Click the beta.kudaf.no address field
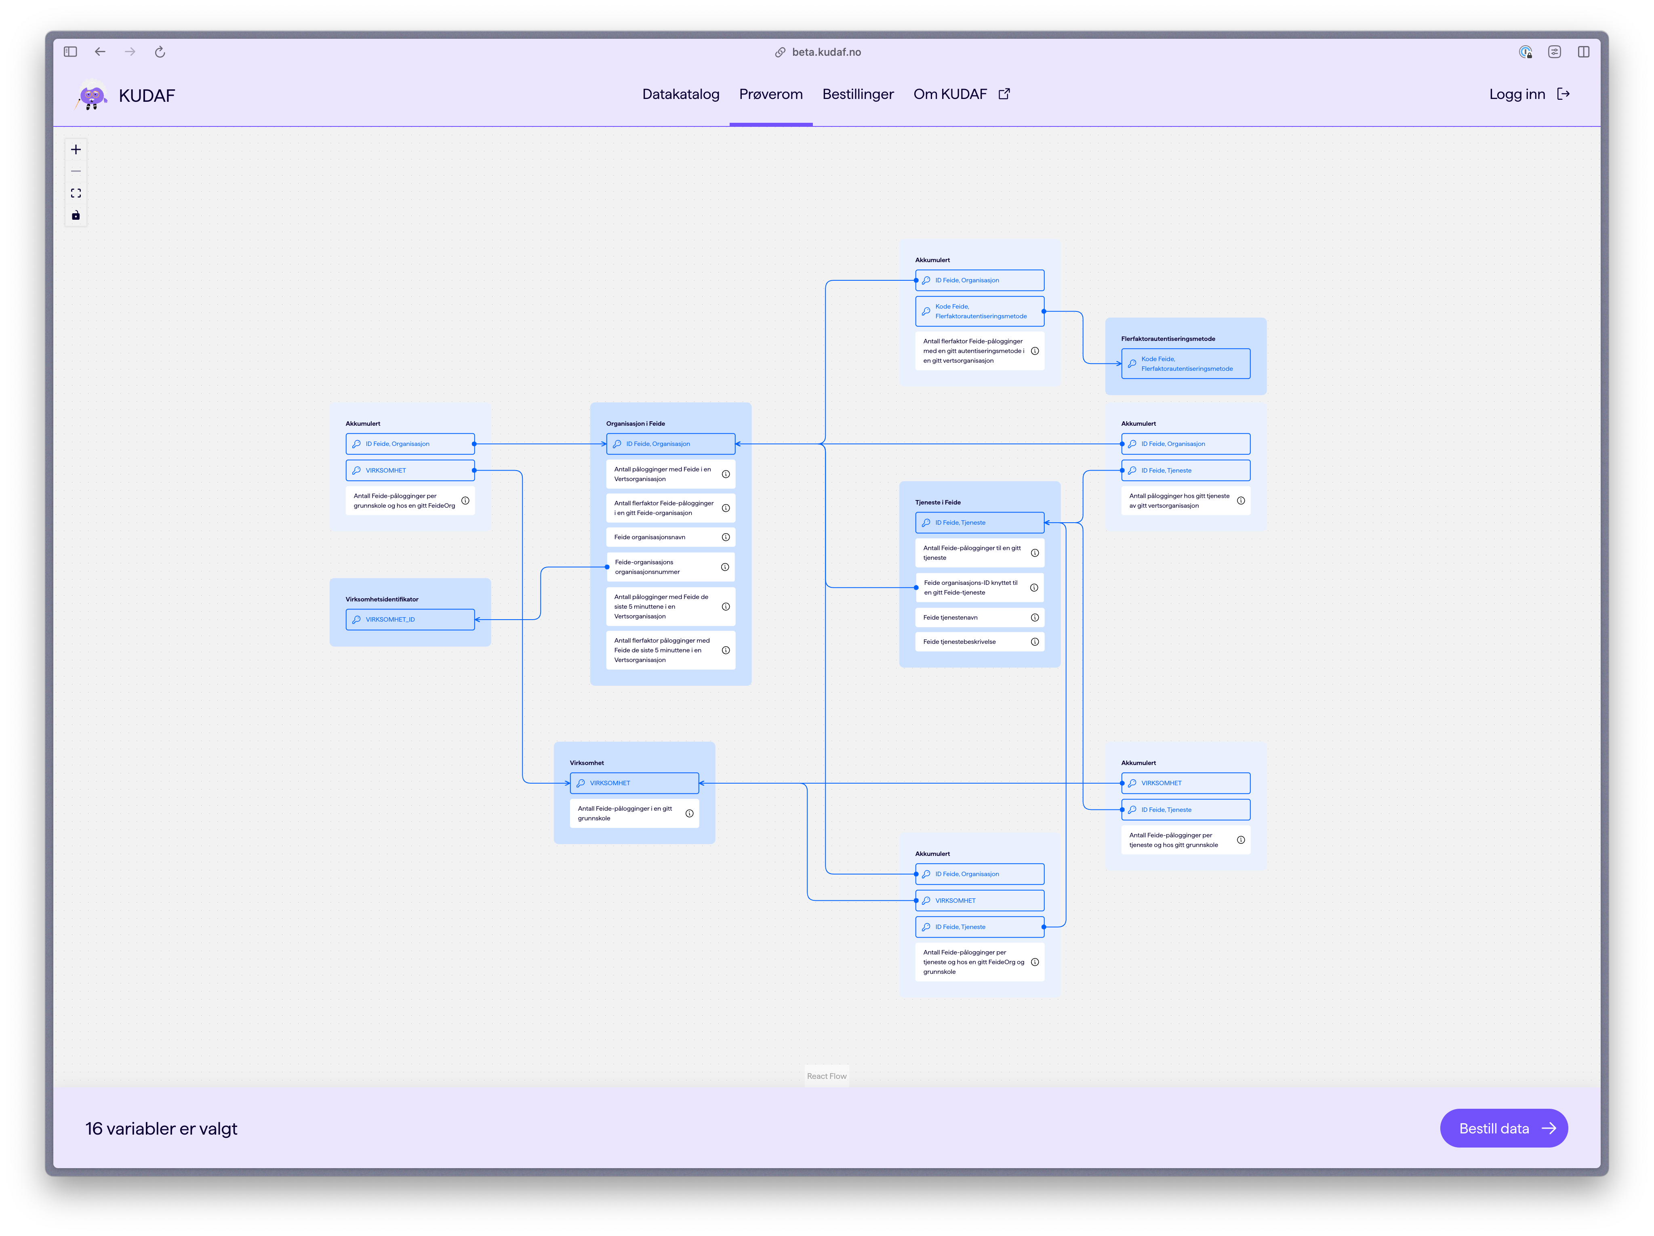Image resolution: width=1654 pixels, height=1236 pixels. pos(826,52)
